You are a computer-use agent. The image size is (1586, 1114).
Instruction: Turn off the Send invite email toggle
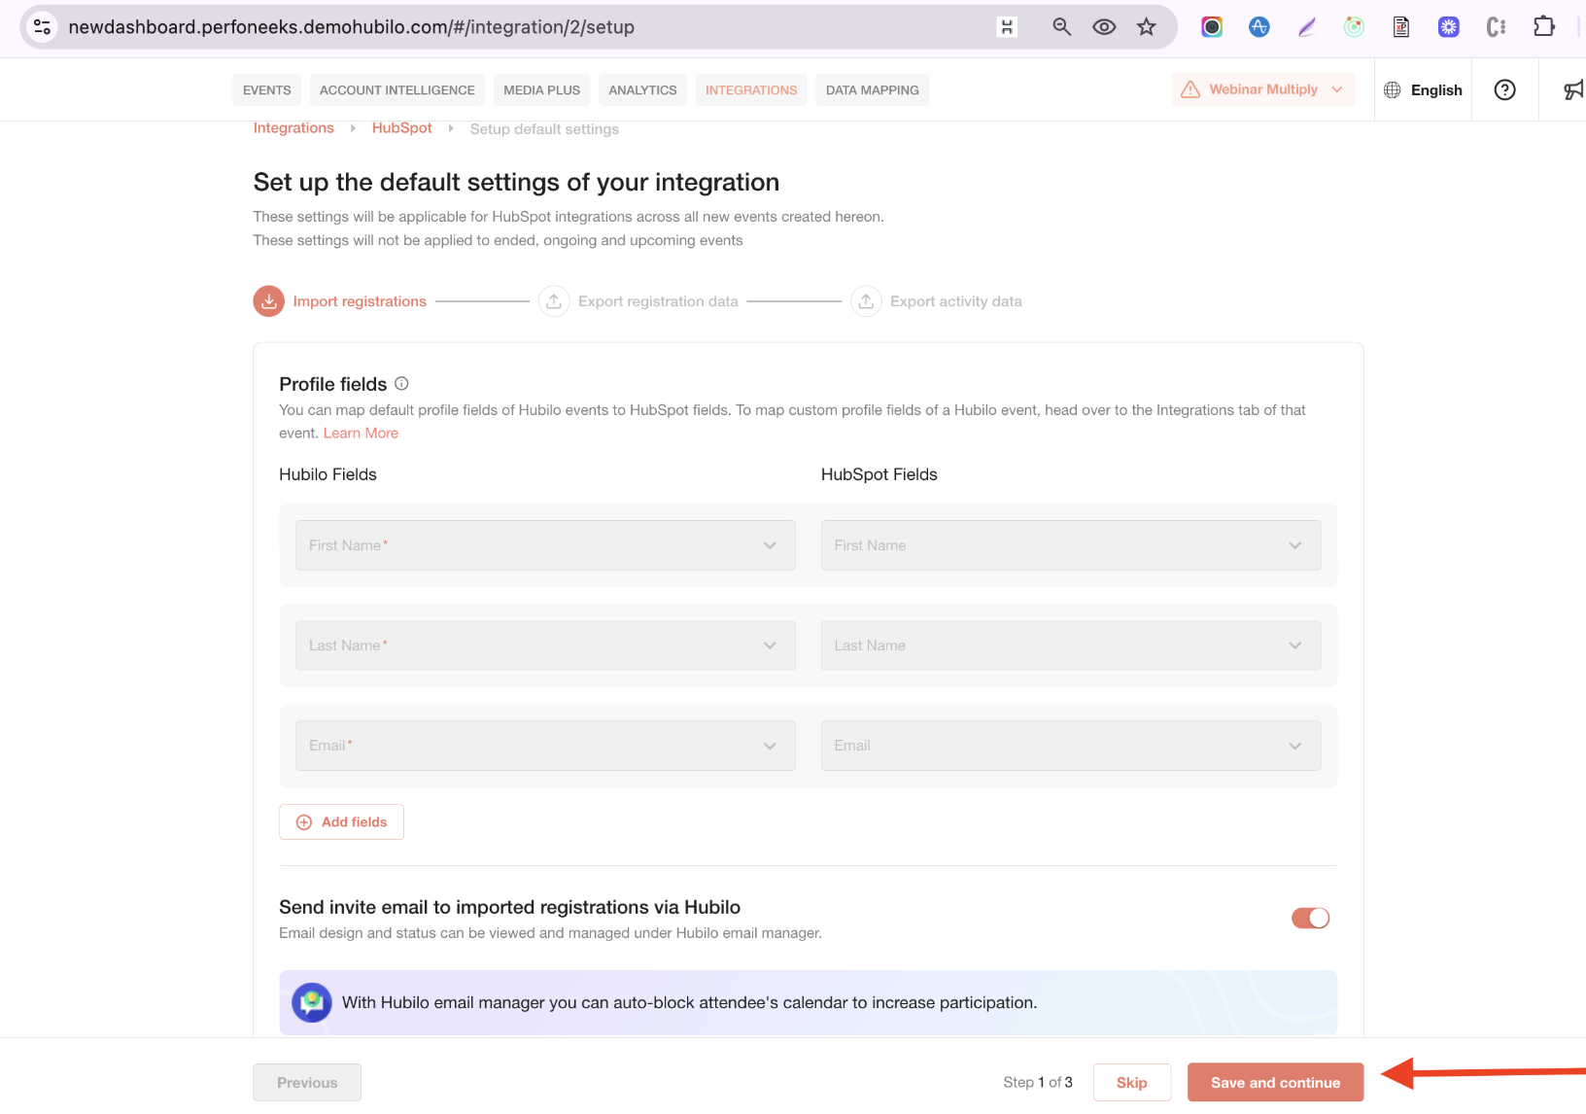pos(1310,918)
